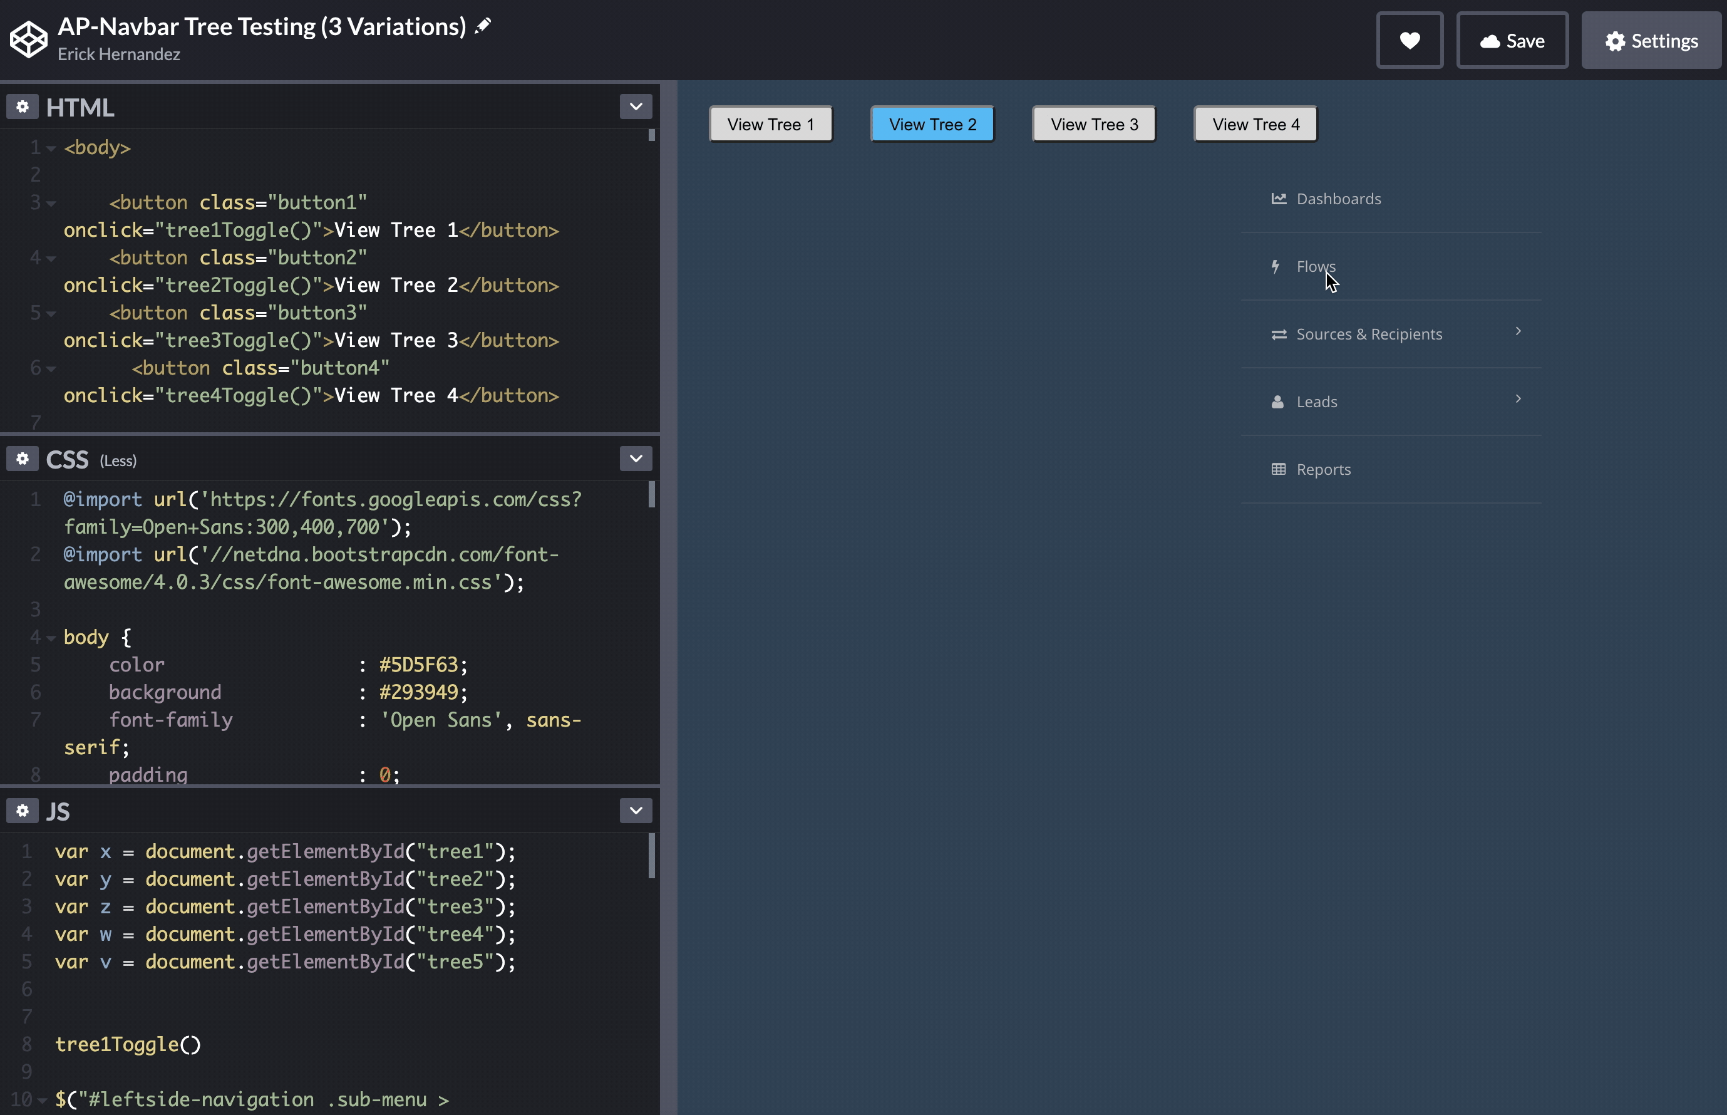Open the HTML panel dropdown chevron
This screenshot has height=1115, width=1727.
[x=636, y=107]
